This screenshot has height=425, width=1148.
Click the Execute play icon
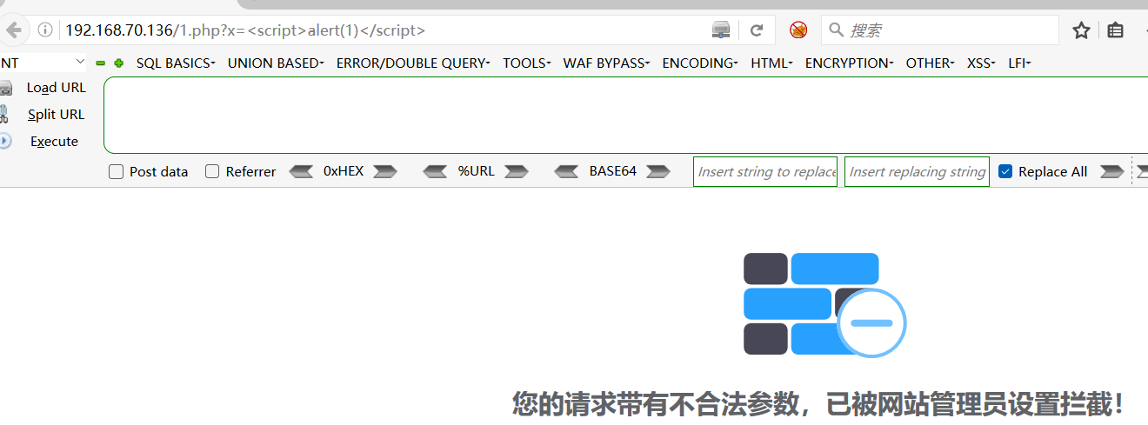pos(4,141)
